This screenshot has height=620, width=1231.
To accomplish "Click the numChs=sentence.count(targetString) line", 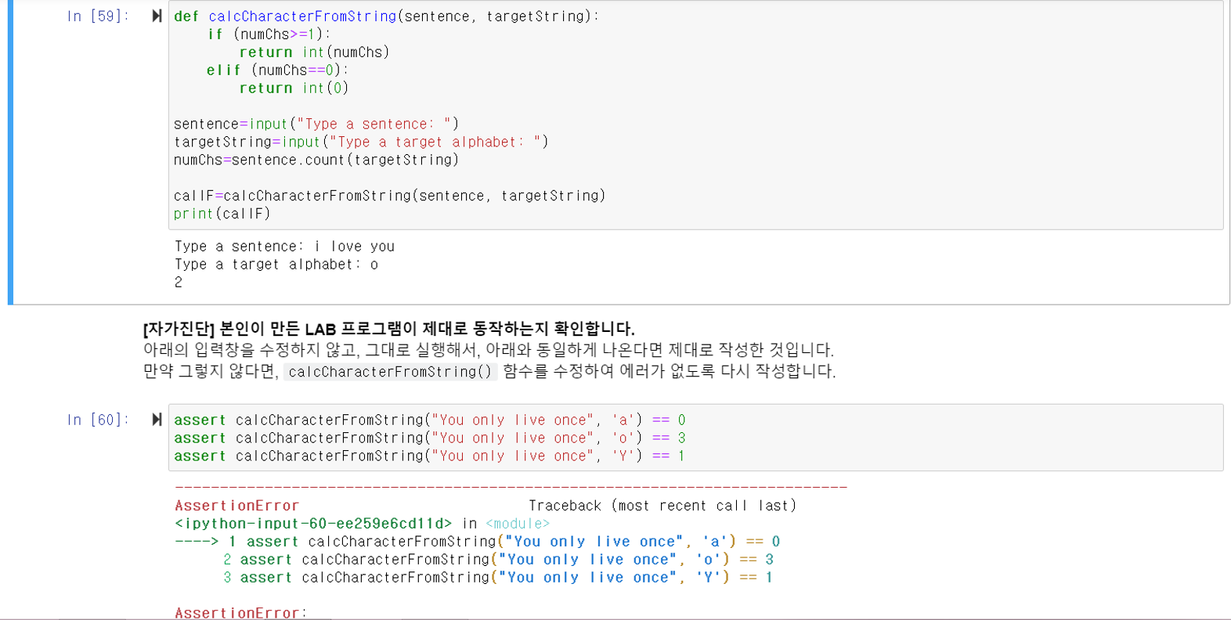I will (316, 160).
